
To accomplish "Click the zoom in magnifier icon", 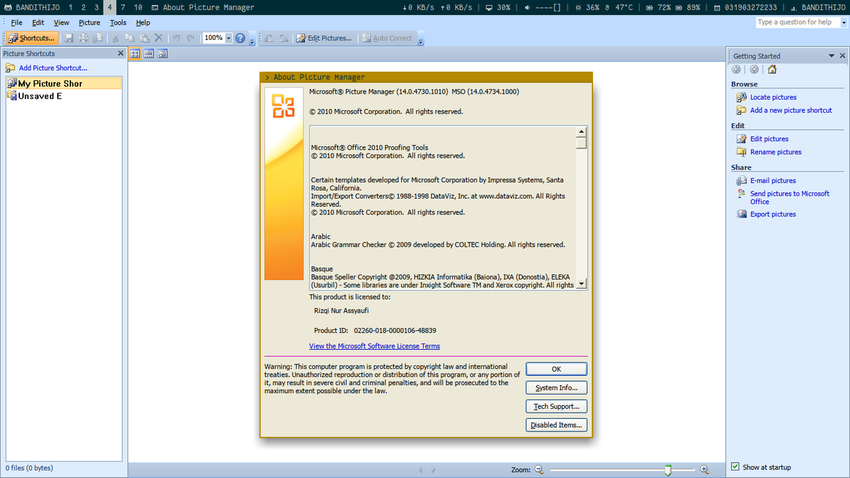I will pyautogui.click(x=705, y=469).
